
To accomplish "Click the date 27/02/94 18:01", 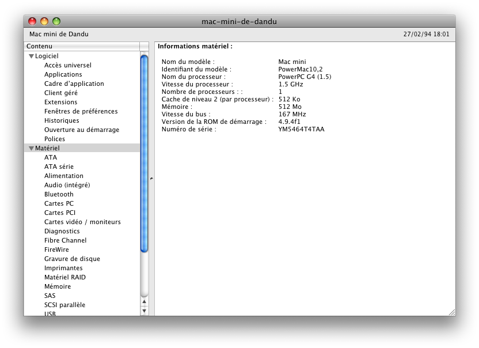I will pyautogui.click(x=426, y=34).
